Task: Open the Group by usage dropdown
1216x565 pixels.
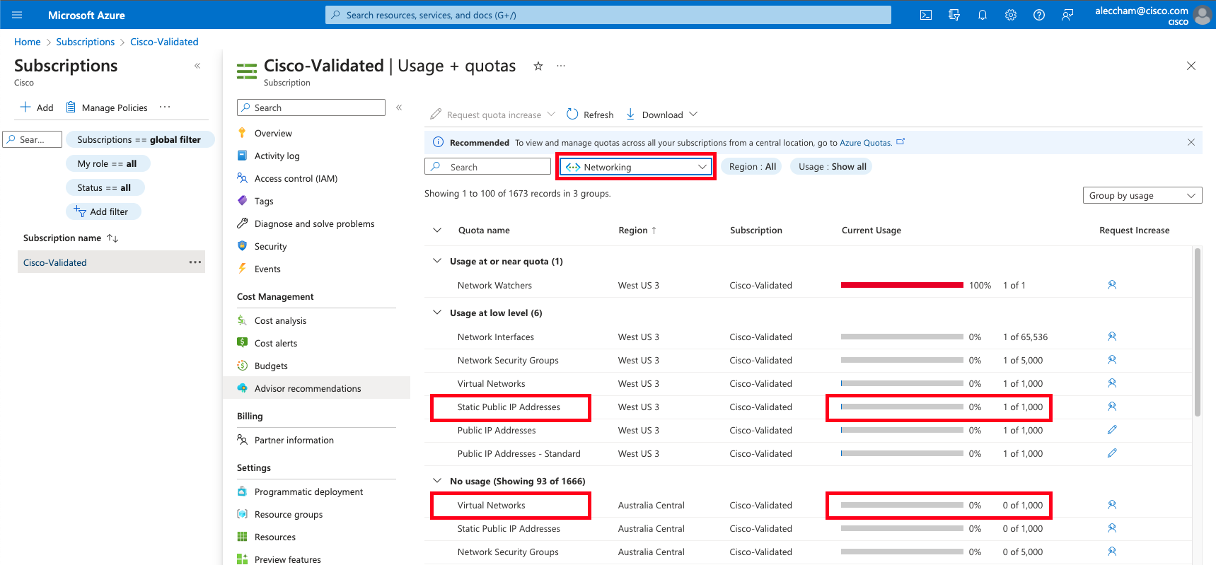Action: [x=1142, y=195]
